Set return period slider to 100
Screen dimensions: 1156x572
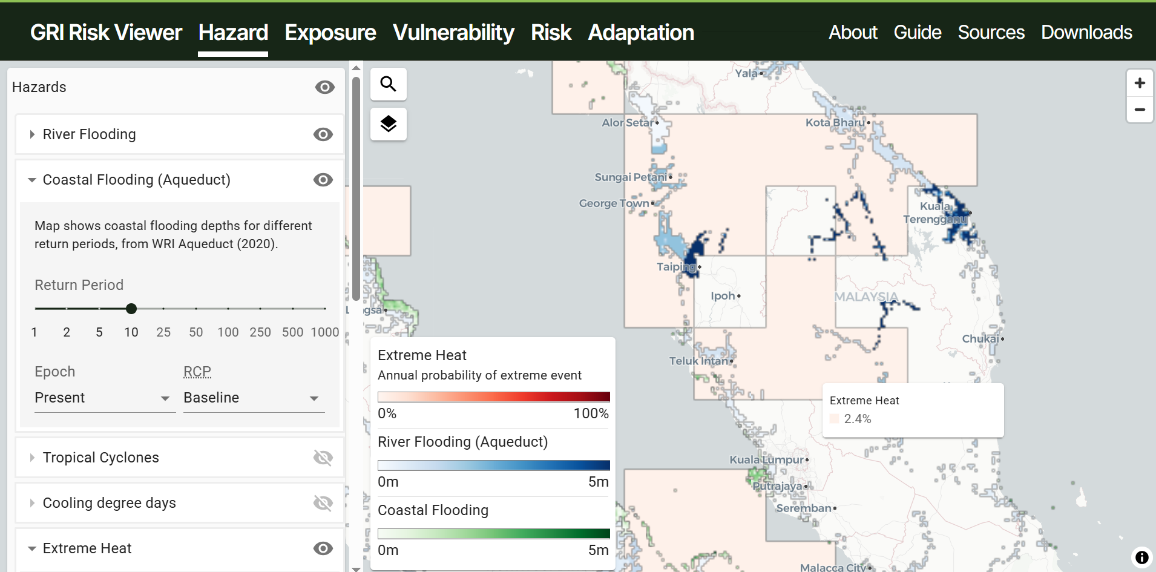coord(228,309)
